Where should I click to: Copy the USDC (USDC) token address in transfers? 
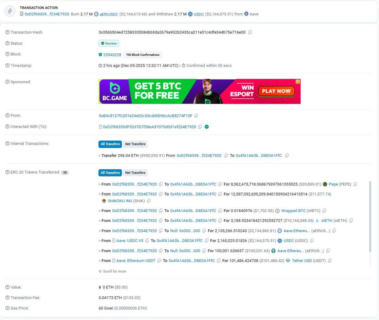312,241
